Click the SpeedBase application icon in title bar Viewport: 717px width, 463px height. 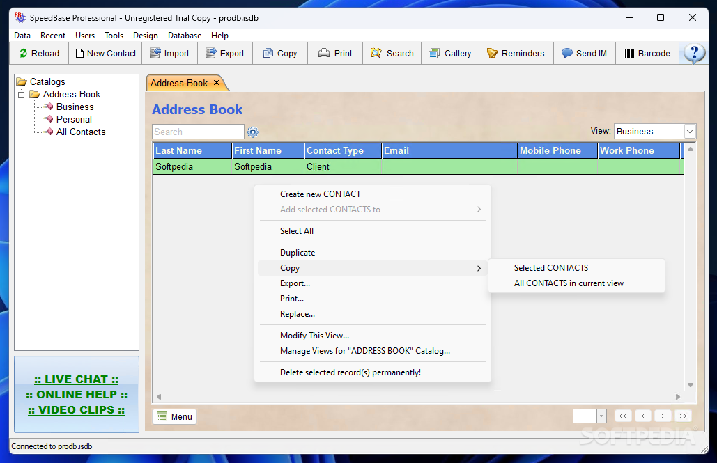point(20,17)
